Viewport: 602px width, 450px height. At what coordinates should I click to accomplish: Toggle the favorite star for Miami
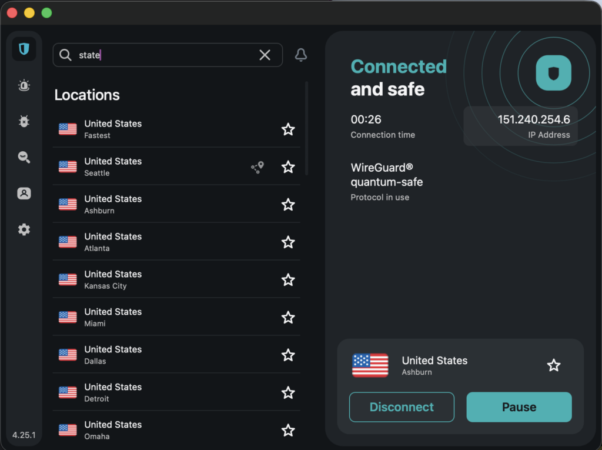point(288,318)
